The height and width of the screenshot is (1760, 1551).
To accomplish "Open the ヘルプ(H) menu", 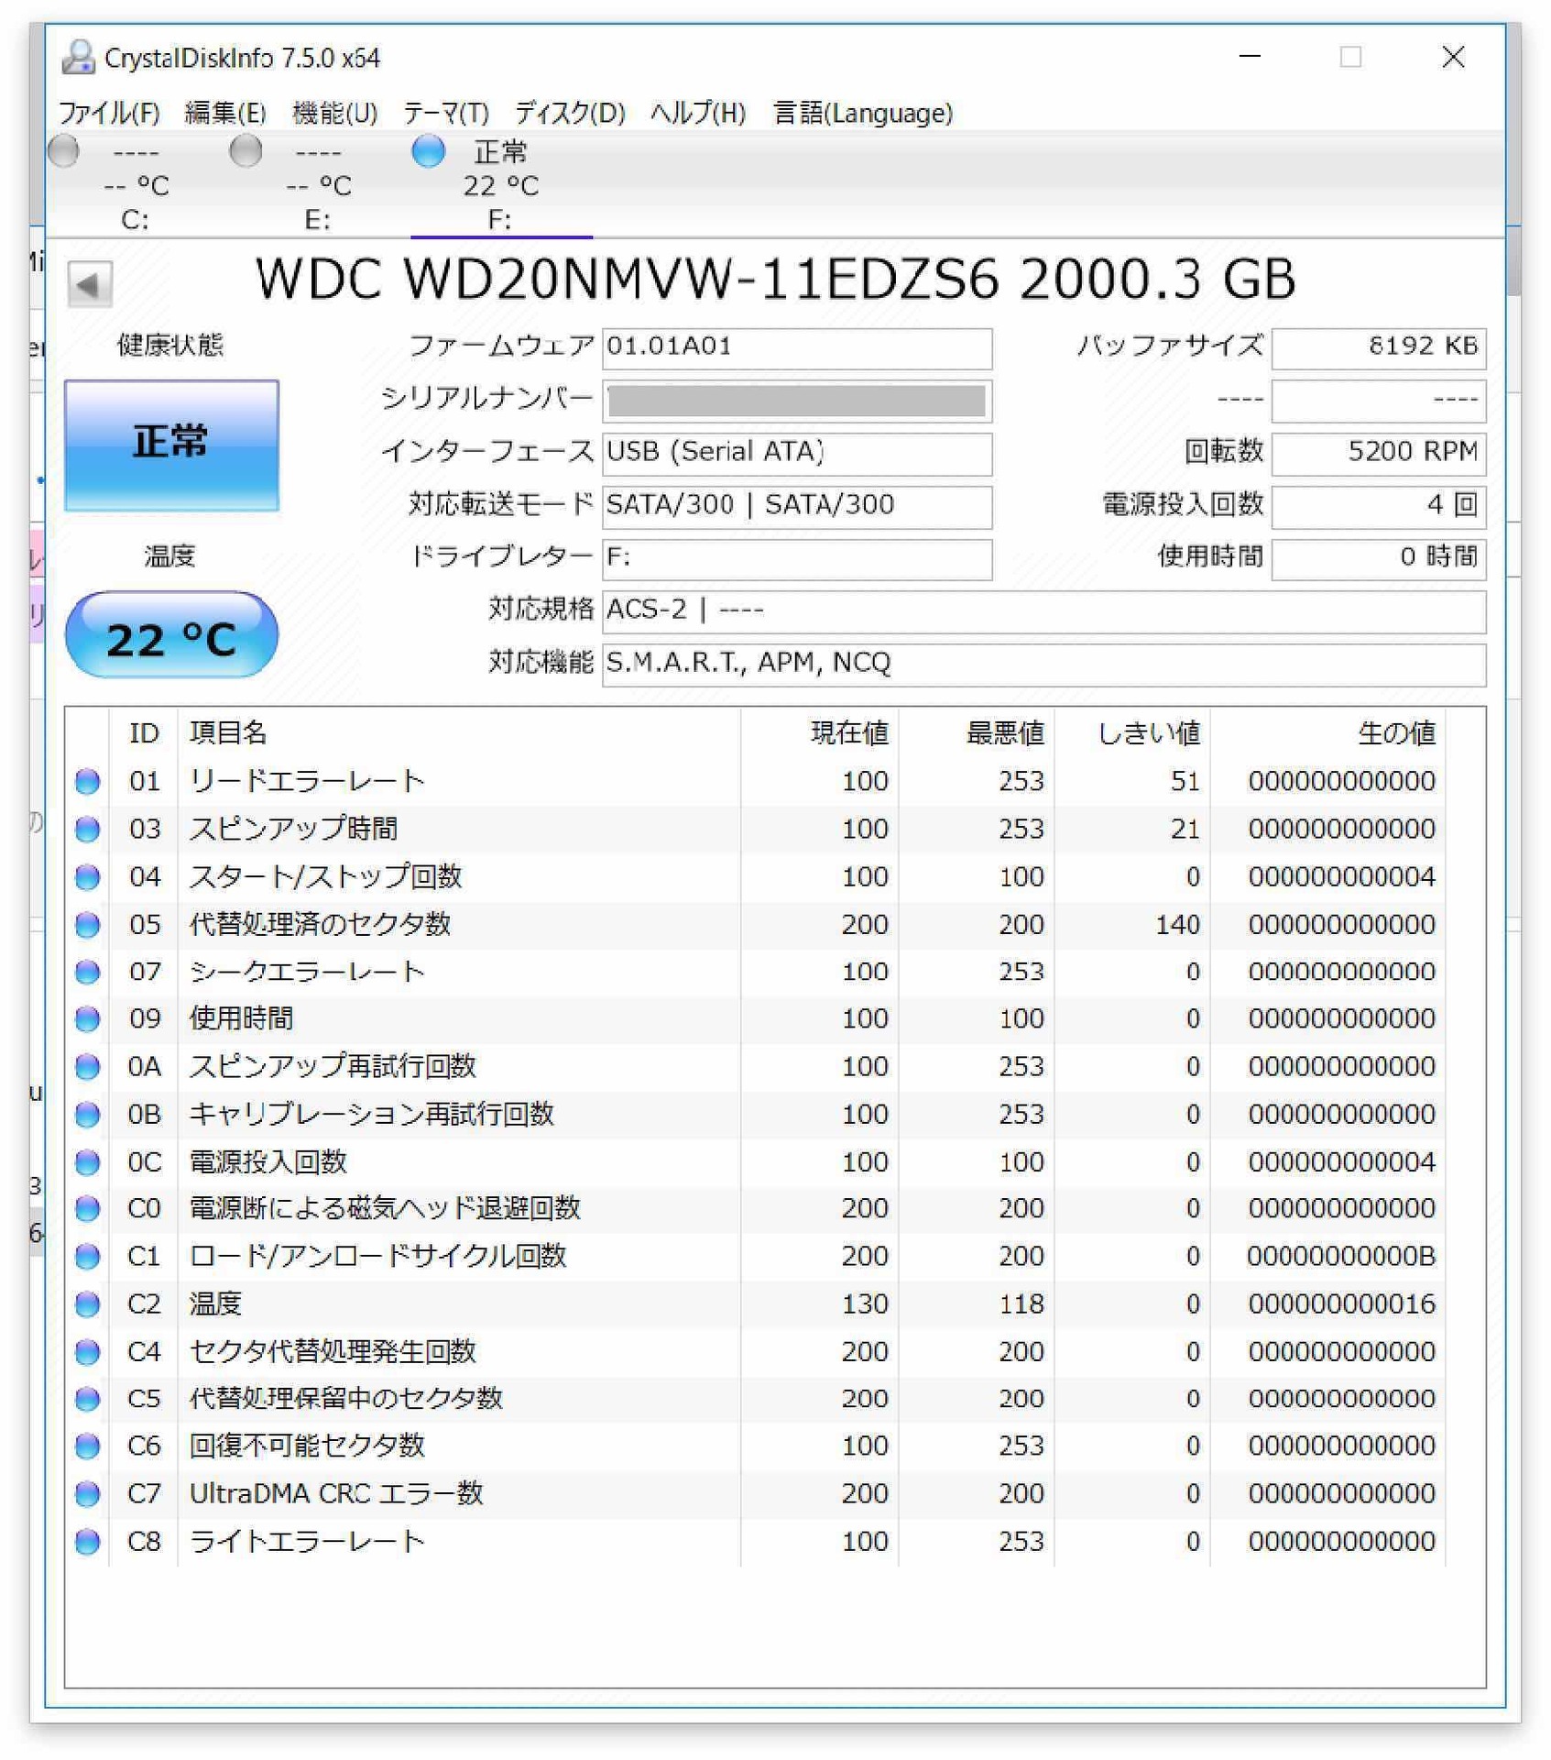I will 699,113.
